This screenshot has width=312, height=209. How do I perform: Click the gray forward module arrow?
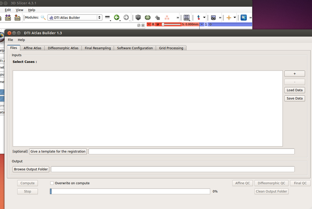pyautogui.click(x=126, y=18)
